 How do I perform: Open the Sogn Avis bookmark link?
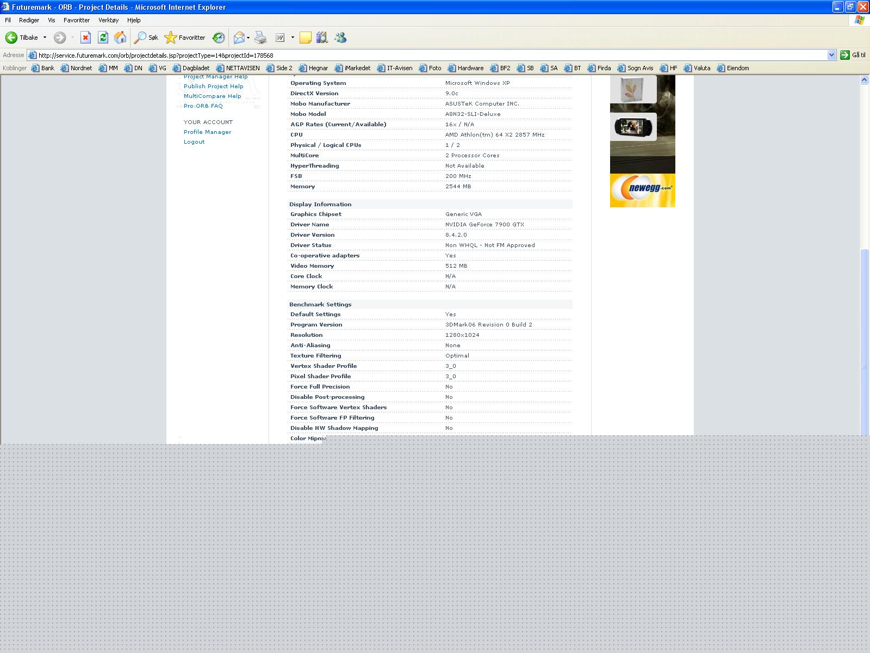click(x=635, y=68)
